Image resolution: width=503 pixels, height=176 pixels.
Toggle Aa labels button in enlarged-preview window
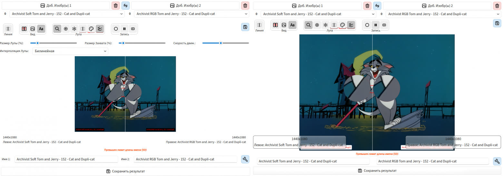tap(292, 25)
